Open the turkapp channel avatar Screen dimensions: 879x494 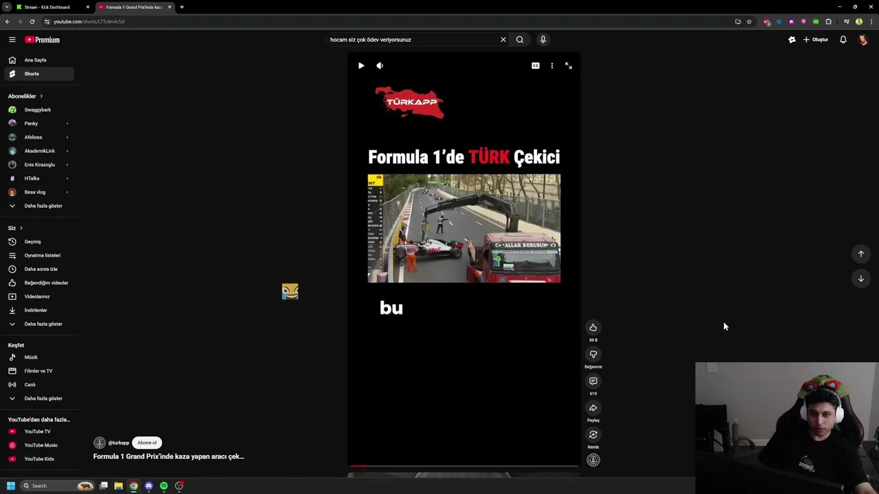(x=100, y=443)
